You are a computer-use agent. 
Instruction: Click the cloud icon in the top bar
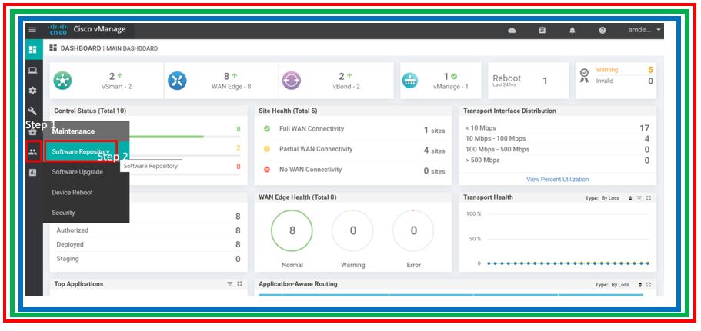tap(512, 31)
